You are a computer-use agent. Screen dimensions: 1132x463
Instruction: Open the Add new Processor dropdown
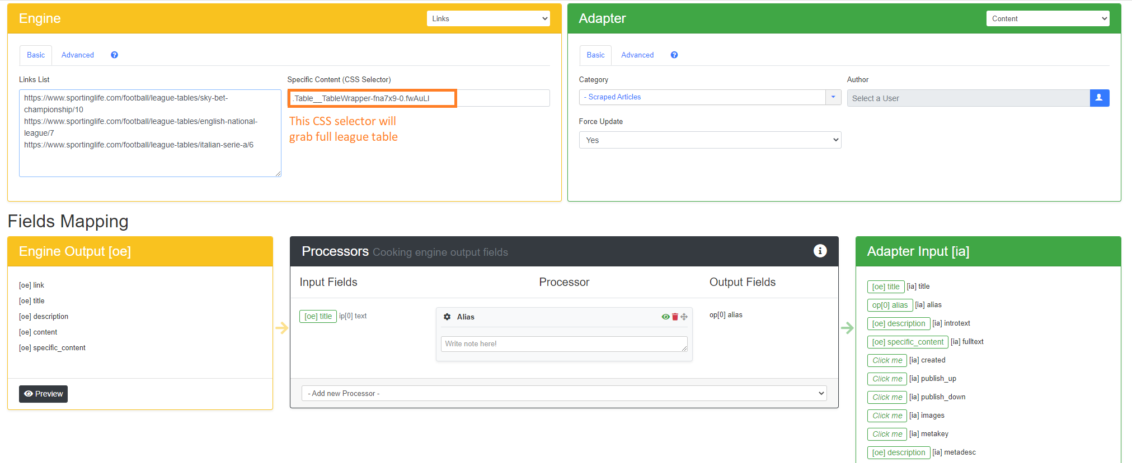[x=563, y=393]
